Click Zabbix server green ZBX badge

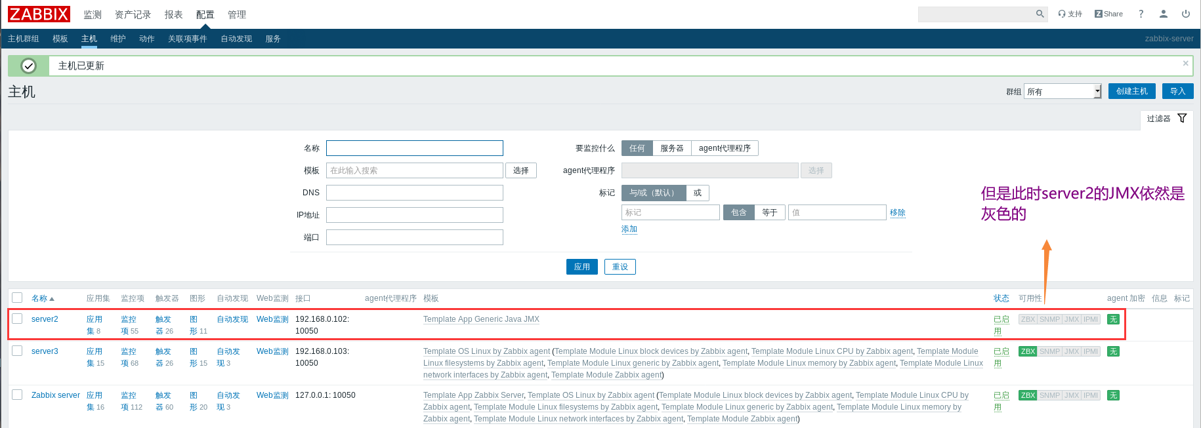[x=1028, y=395]
